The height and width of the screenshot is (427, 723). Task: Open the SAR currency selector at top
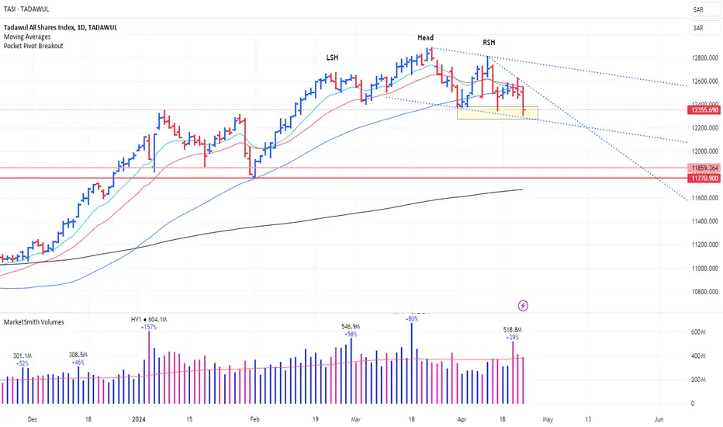click(704, 9)
